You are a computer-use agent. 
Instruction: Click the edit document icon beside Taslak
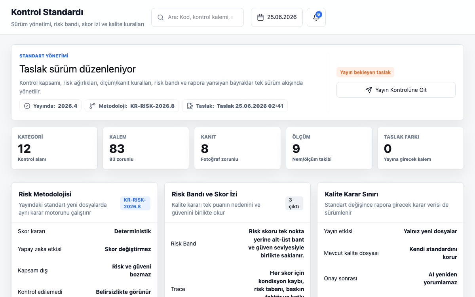[x=190, y=106]
